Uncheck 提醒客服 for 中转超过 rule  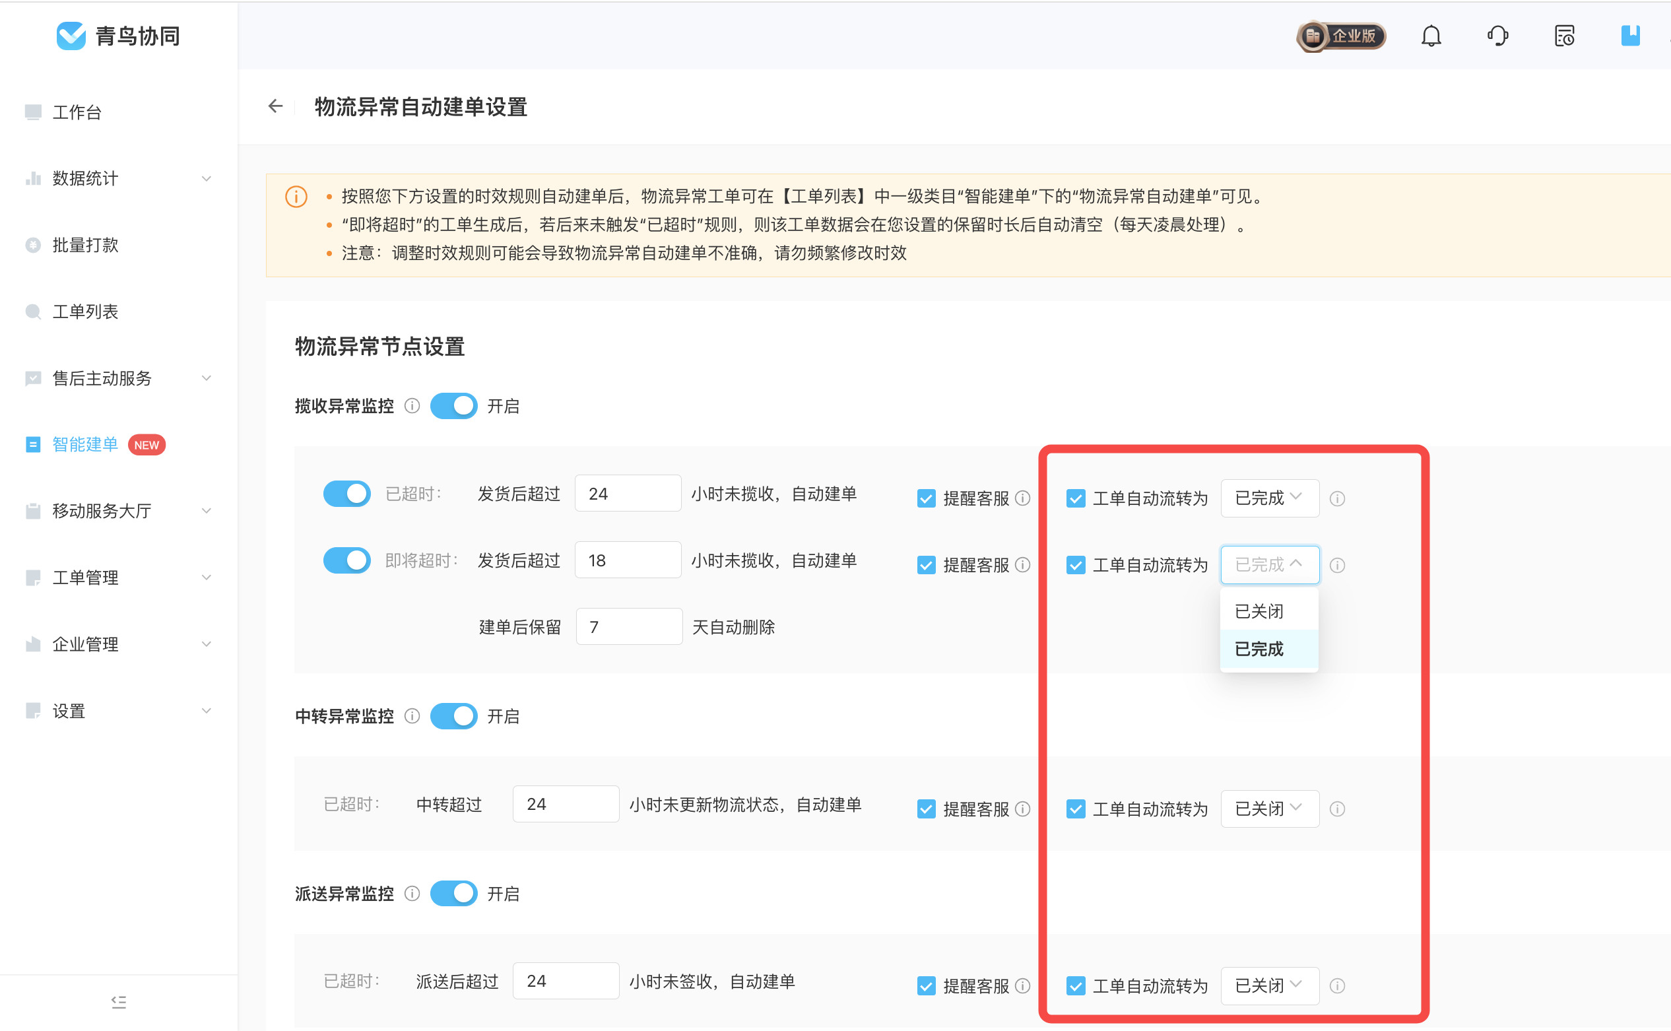pos(926,809)
